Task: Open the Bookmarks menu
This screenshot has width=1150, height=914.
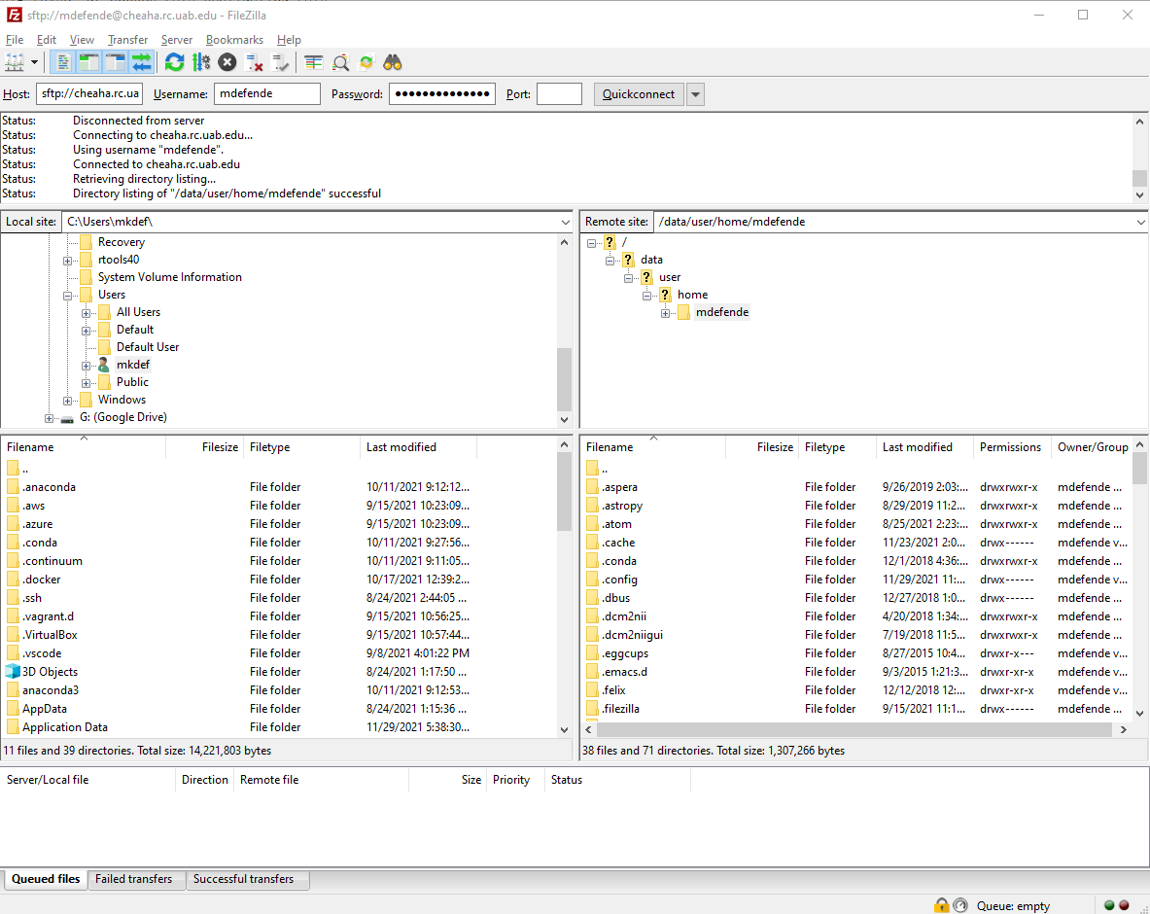Action: [234, 40]
